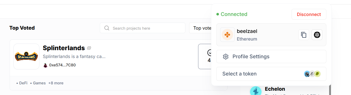Open Profile Settings menu item
This screenshot has width=351, height=95.
[x=271, y=56]
